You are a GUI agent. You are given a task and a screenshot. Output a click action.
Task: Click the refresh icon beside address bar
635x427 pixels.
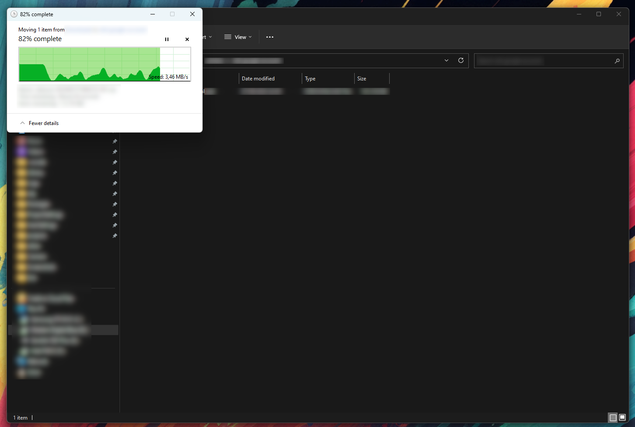461,60
